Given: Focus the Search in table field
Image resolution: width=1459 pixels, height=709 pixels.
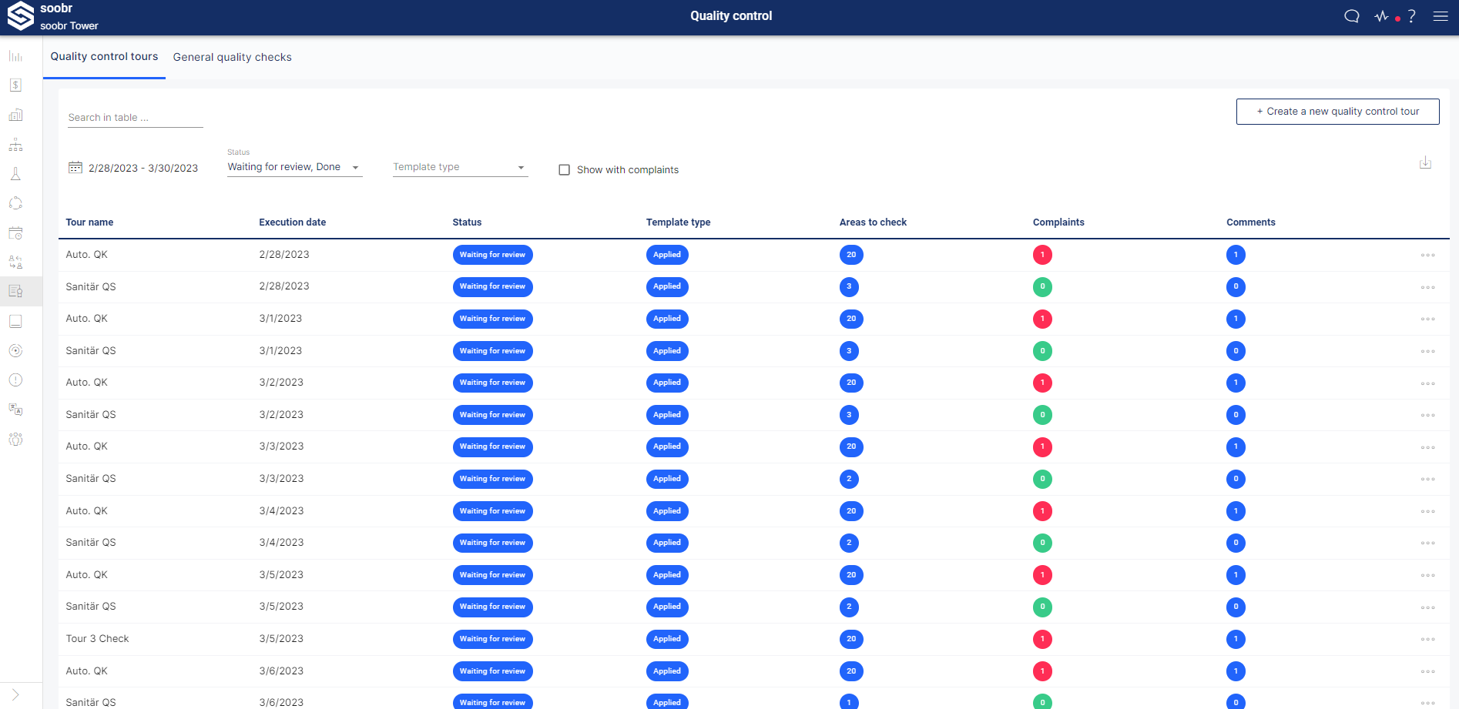Looking at the screenshot, I should pyautogui.click(x=136, y=118).
